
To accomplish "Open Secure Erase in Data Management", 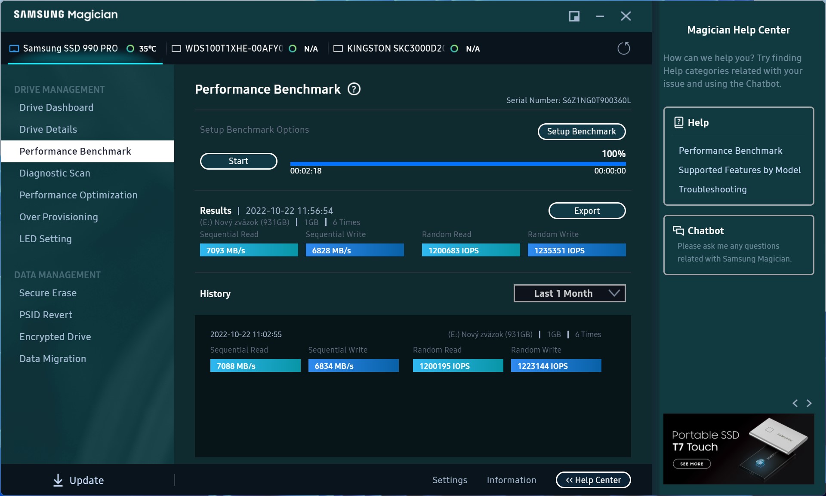I will tap(48, 293).
